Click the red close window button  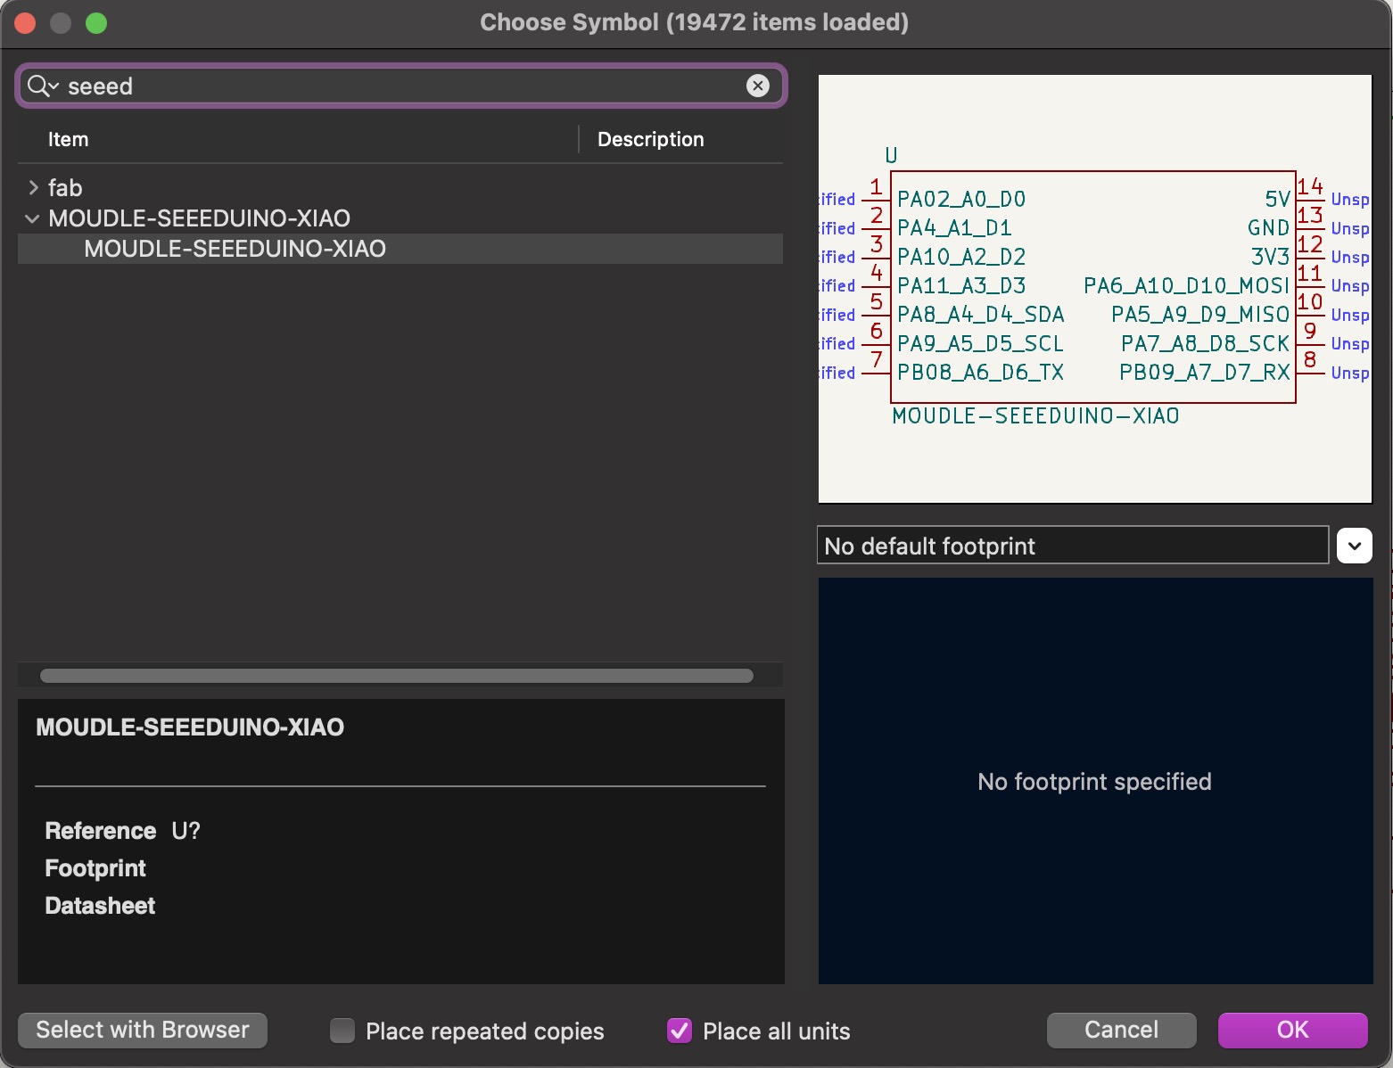pos(25,23)
